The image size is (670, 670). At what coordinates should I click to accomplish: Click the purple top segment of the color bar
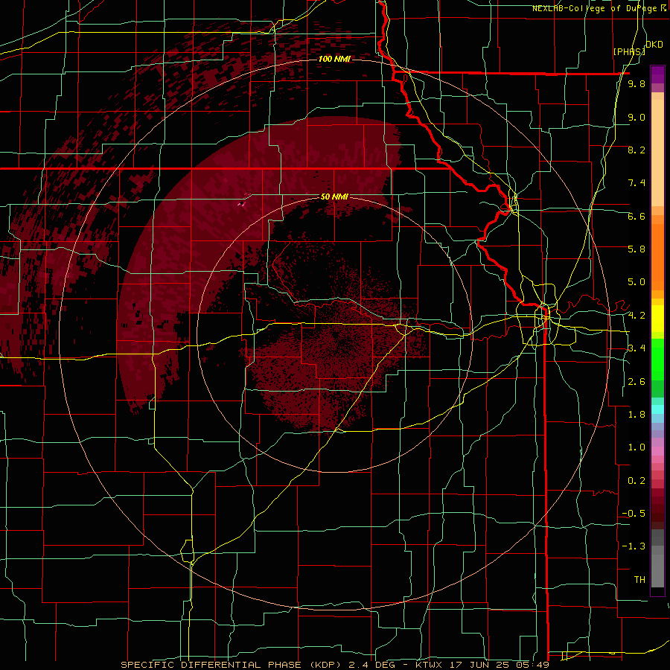pos(657,74)
